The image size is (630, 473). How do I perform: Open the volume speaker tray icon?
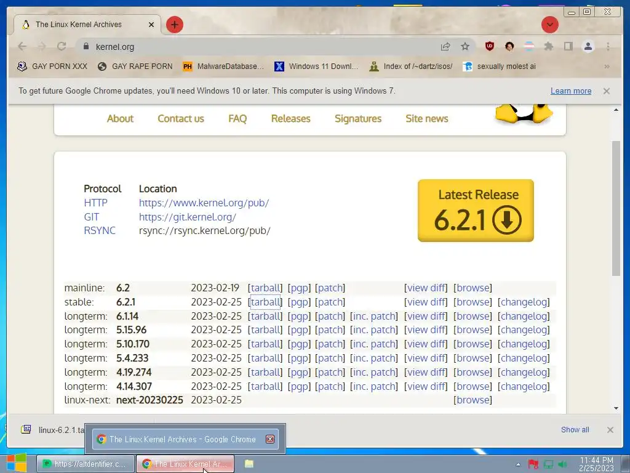562,464
